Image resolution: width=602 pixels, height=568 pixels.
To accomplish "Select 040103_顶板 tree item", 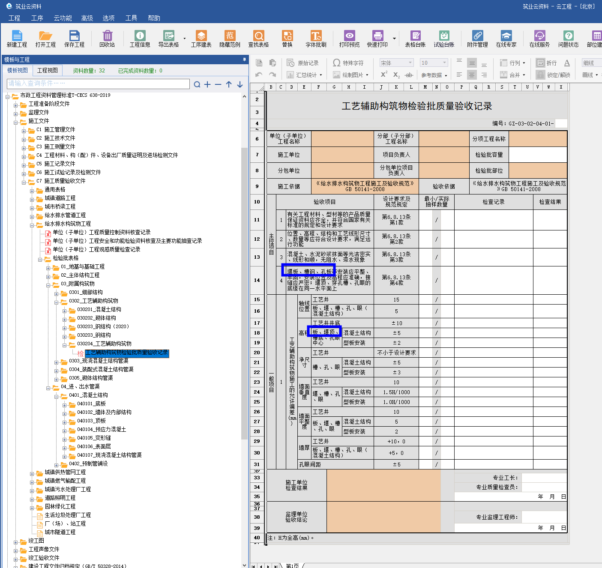I will click(x=91, y=421).
